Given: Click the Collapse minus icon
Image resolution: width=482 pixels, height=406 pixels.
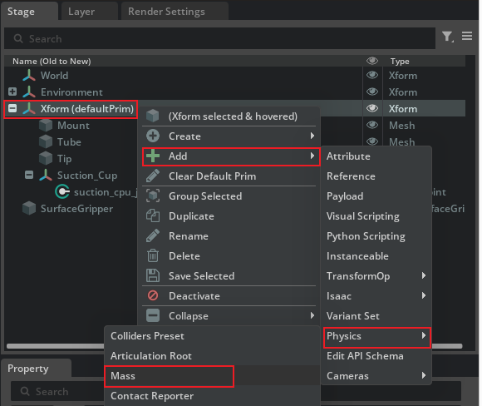Looking at the screenshot, I should (153, 315).
